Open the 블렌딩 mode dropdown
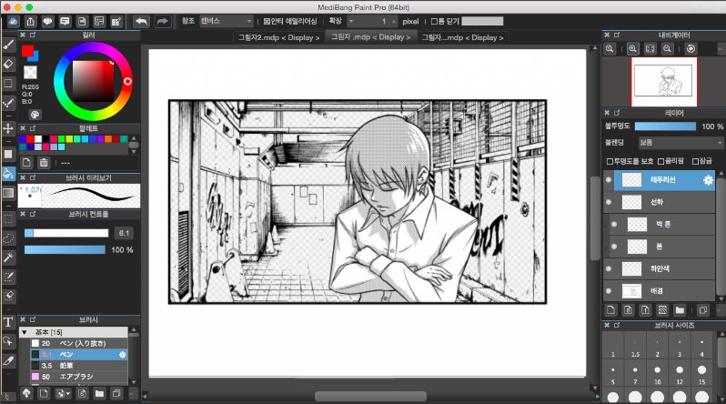Viewport: 726px width, 404px height. (681, 143)
